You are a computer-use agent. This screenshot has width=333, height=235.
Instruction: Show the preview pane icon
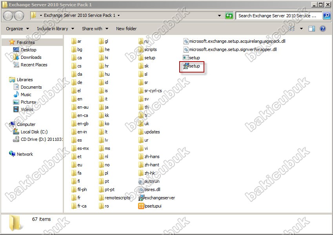(x=311, y=29)
